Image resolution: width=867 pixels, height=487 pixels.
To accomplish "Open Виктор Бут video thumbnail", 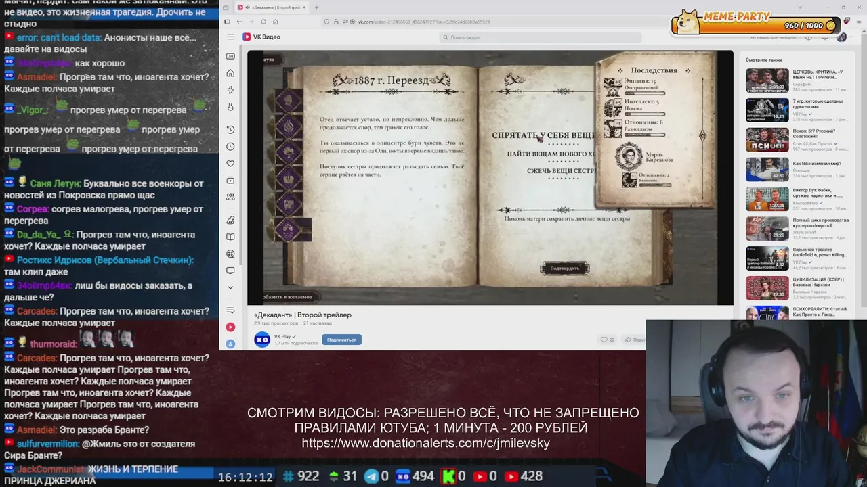I will click(767, 200).
